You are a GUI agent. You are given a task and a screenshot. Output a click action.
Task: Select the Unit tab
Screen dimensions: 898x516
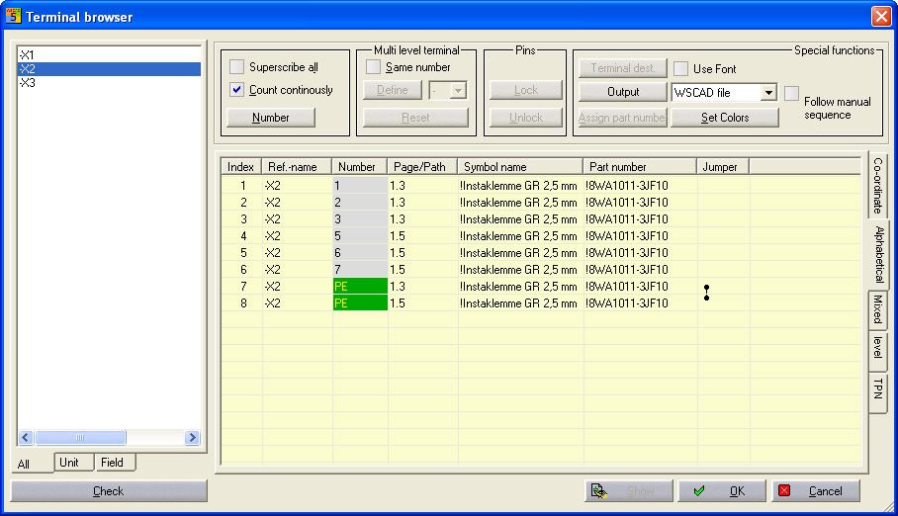(x=74, y=463)
